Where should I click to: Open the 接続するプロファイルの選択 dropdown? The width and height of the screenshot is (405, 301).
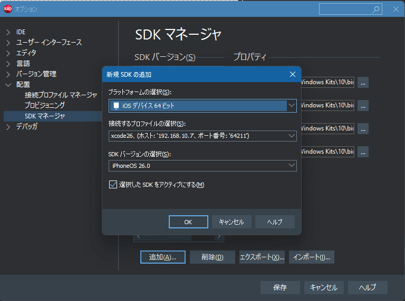click(x=291, y=136)
